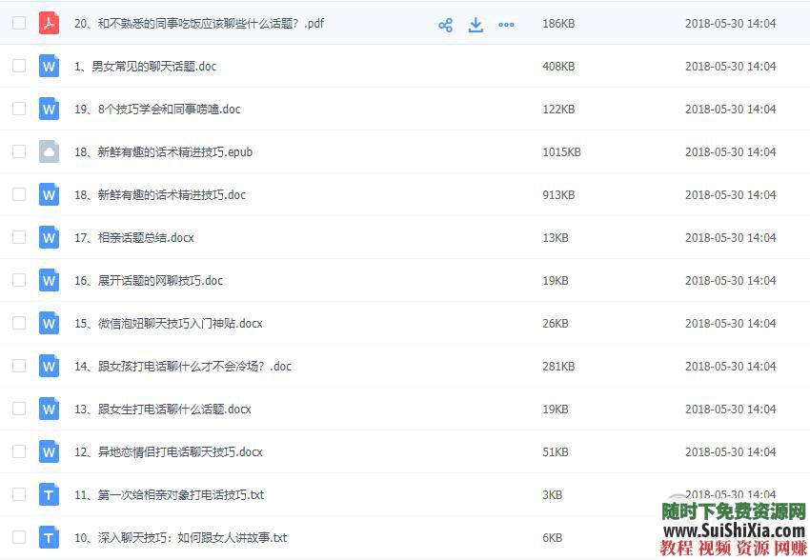The height and width of the screenshot is (560, 810).
Task: Check the box beside 19、8个技巧学会和同事唠嗑.doc
Action: pos(18,109)
